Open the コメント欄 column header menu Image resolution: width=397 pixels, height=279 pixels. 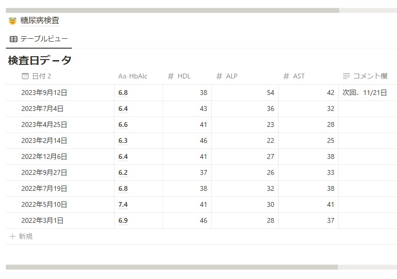click(x=367, y=76)
